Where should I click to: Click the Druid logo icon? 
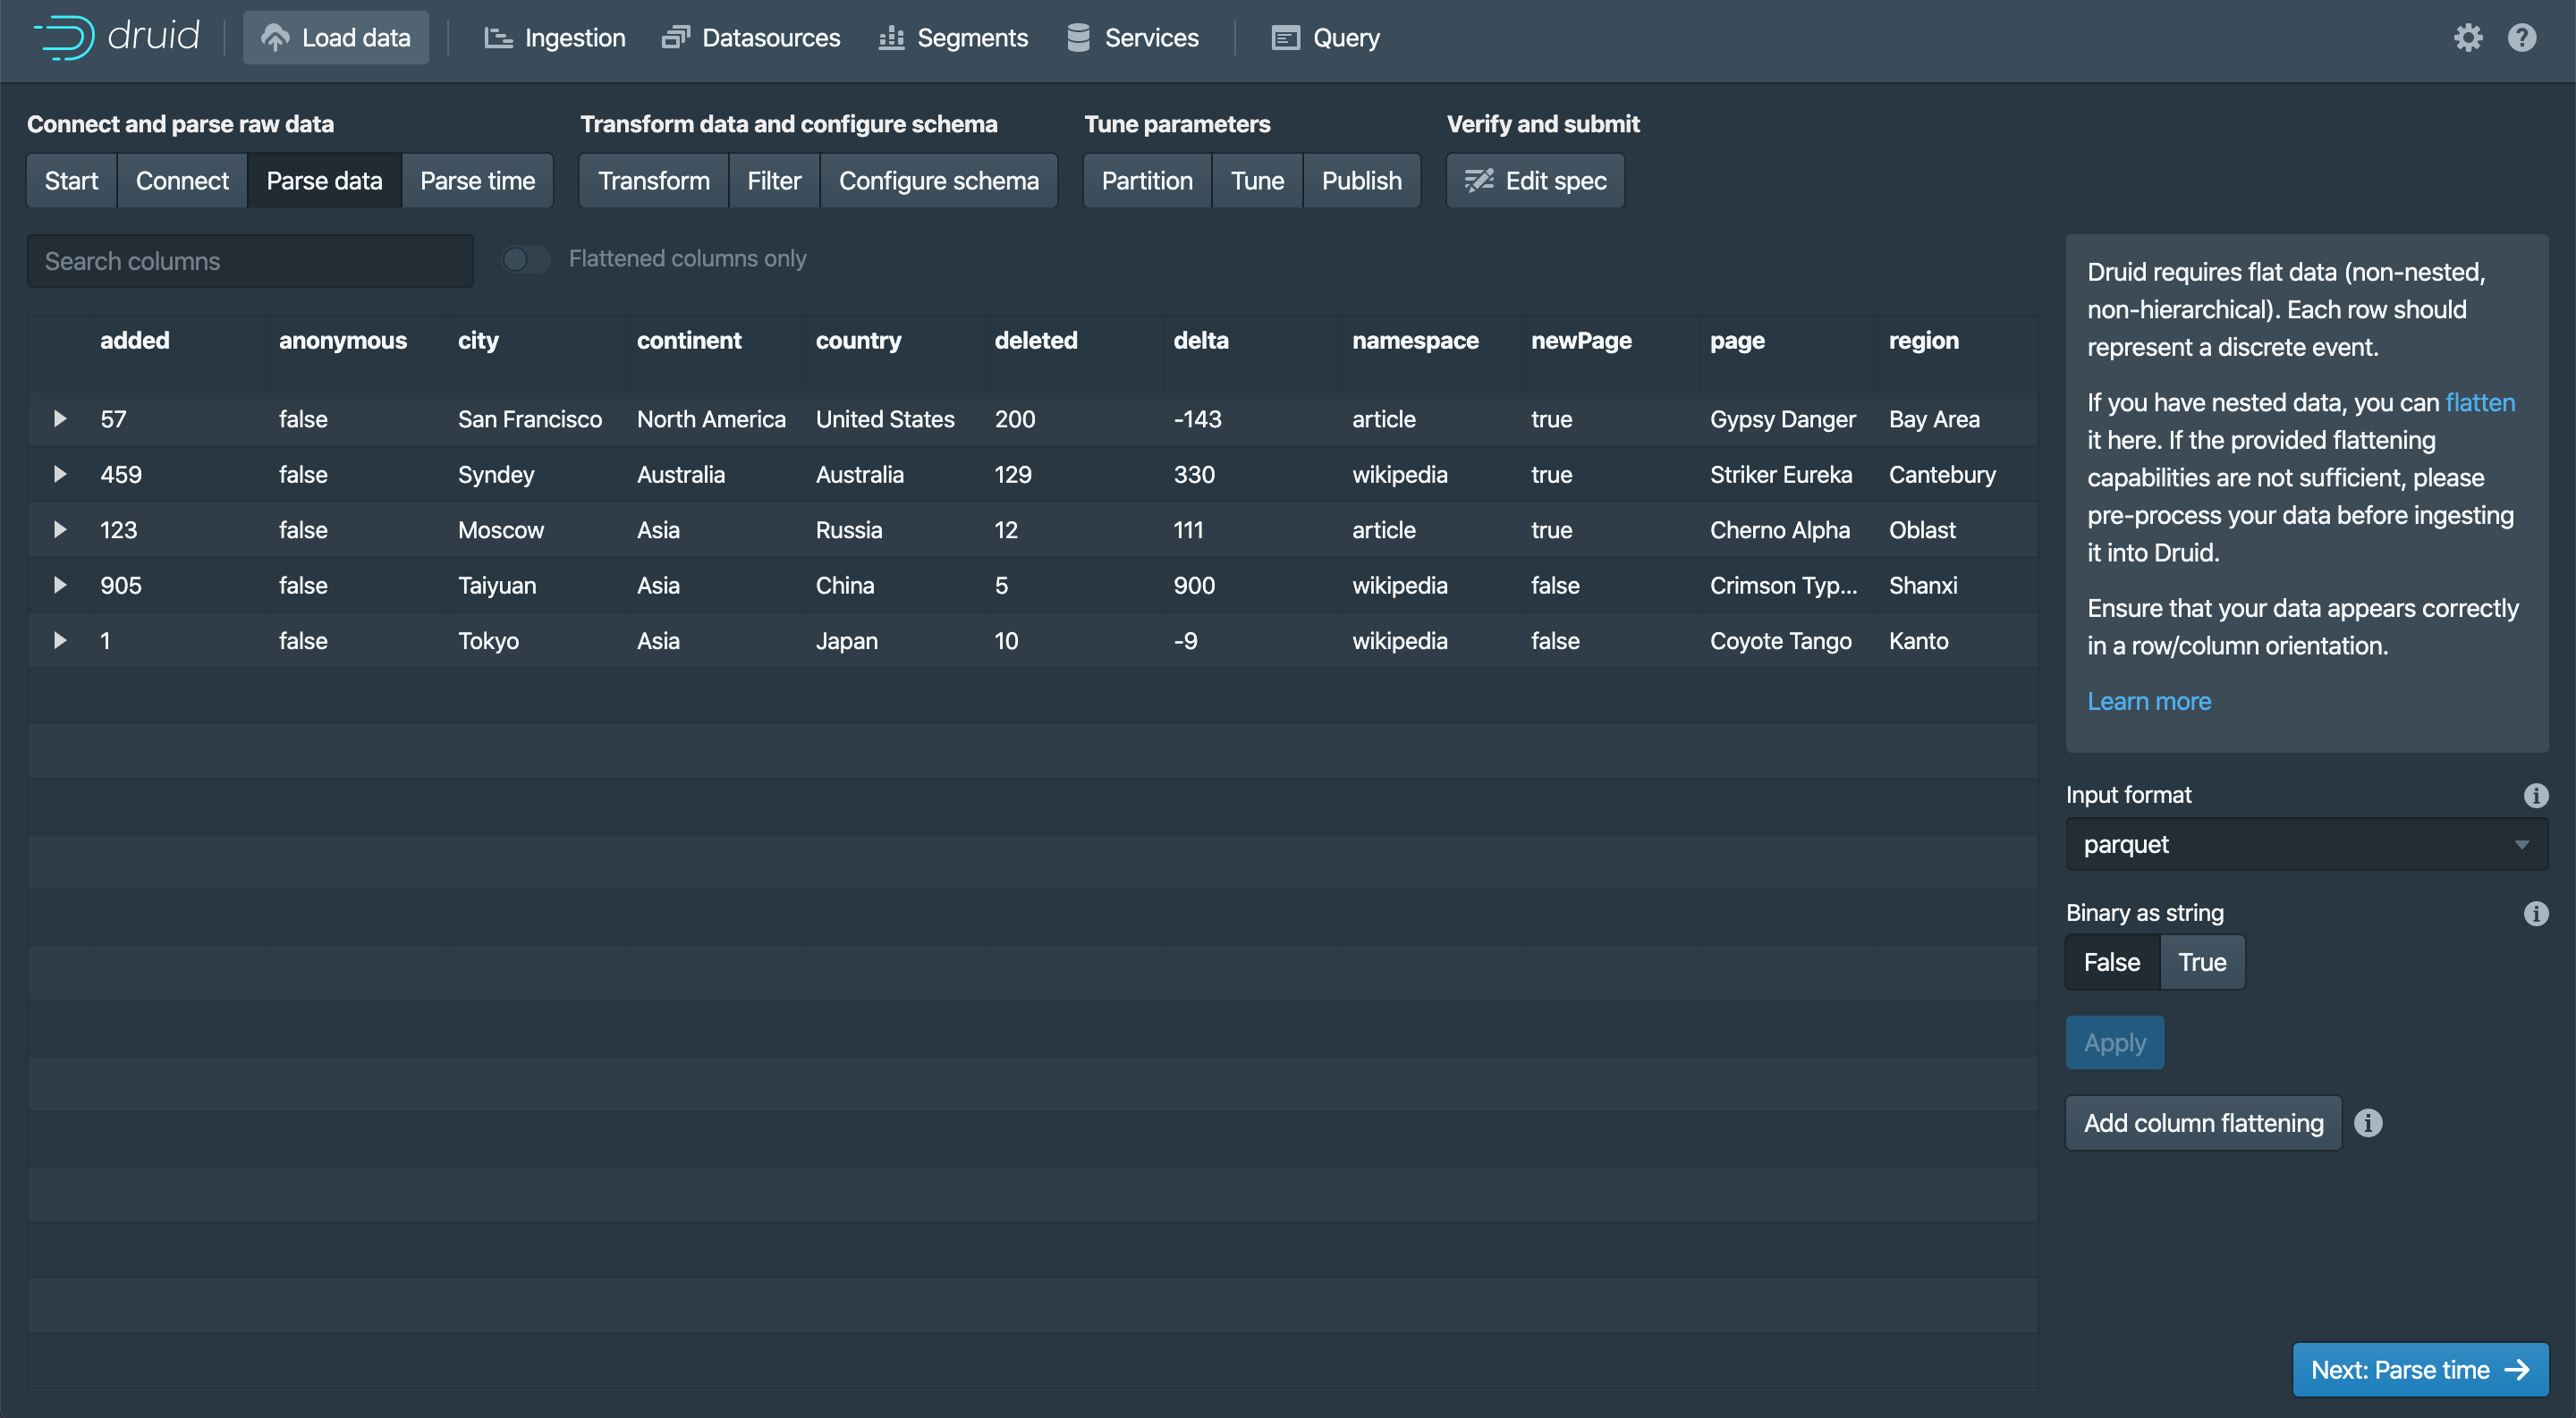click(x=64, y=37)
